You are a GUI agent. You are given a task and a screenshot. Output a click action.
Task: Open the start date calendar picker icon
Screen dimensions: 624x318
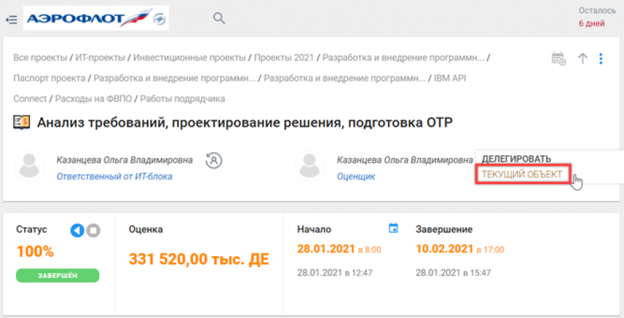pos(394,228)
